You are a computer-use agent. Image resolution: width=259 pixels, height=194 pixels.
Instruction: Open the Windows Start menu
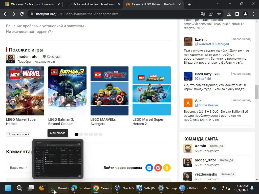[8, 188]
